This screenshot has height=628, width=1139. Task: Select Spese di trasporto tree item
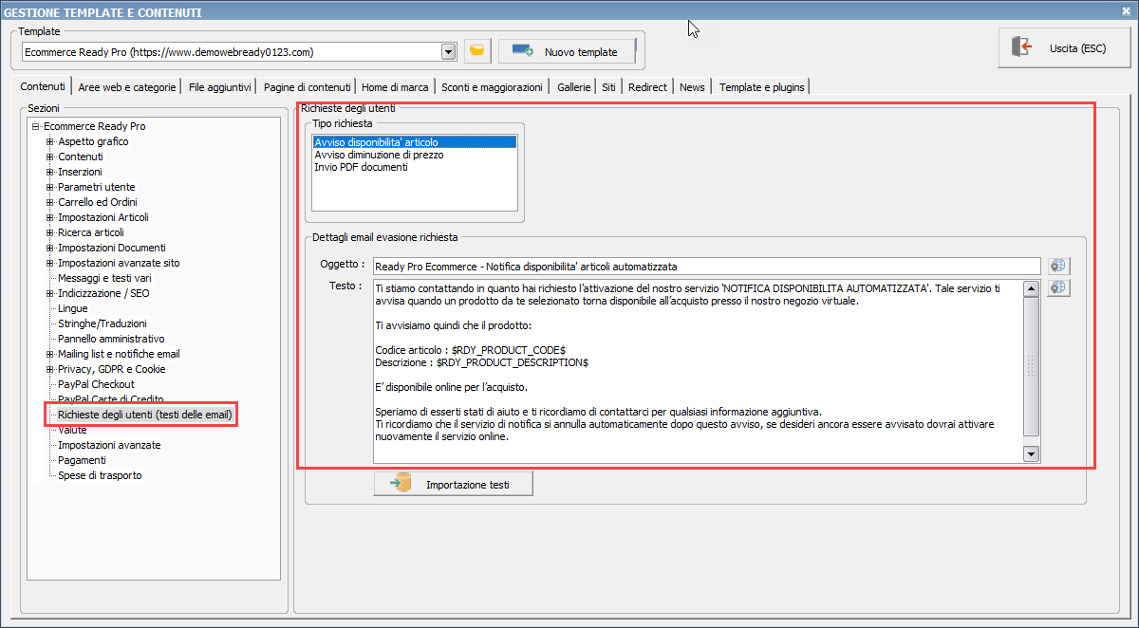pyautogui.click(x=100, y=475)
